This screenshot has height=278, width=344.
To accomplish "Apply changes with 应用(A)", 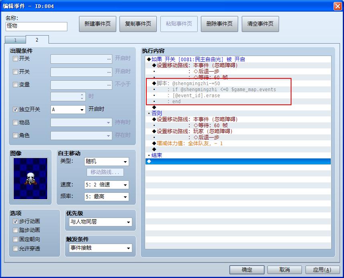I will tap(322, 270).
